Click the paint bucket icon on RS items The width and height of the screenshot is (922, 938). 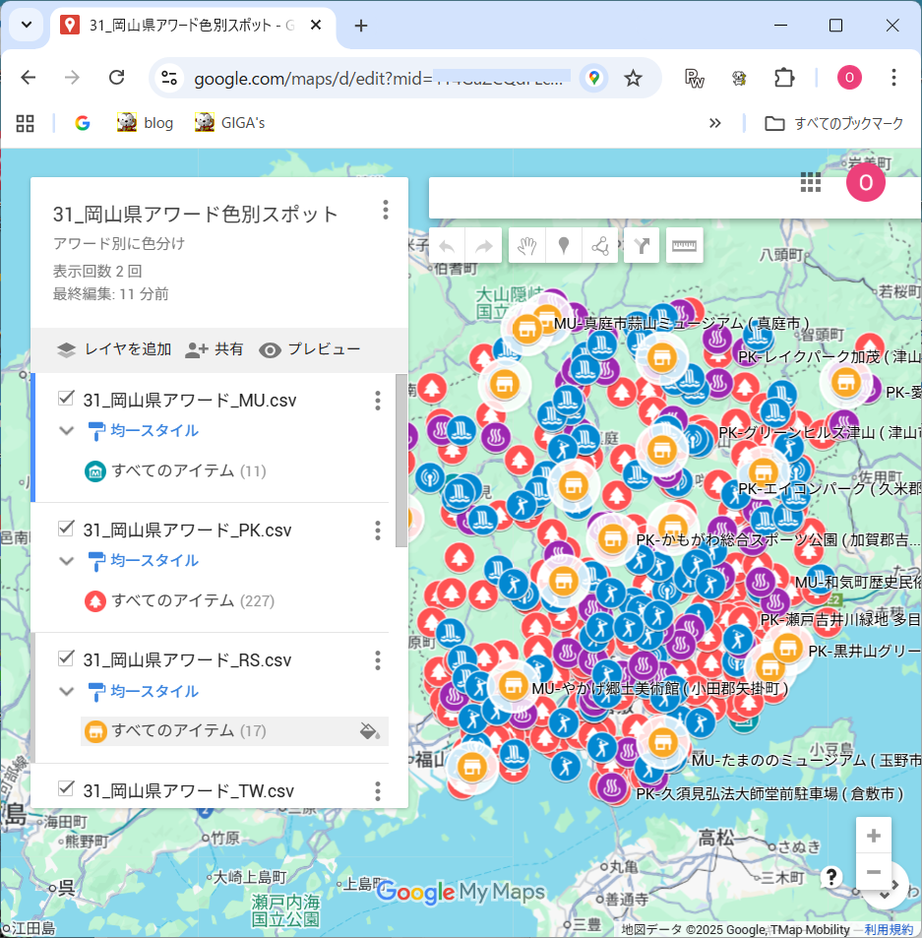pos(370,730)
